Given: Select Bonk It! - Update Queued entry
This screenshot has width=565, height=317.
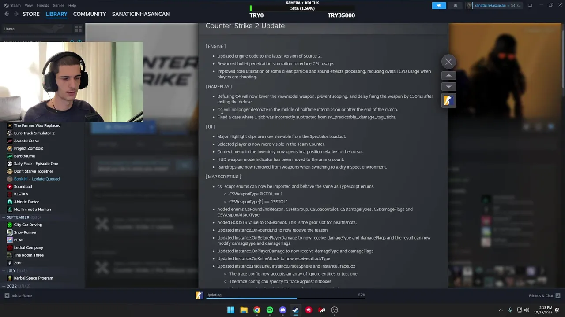Looking at the screenshot, I should pyautogui.click(x=37, y=179).
